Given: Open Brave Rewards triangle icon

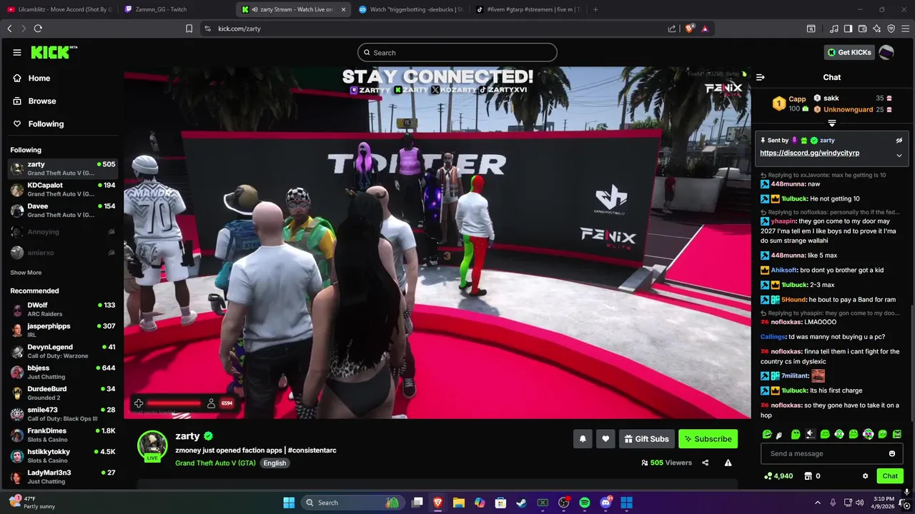Looking at the screenshot, I should [x=705, y=29].
